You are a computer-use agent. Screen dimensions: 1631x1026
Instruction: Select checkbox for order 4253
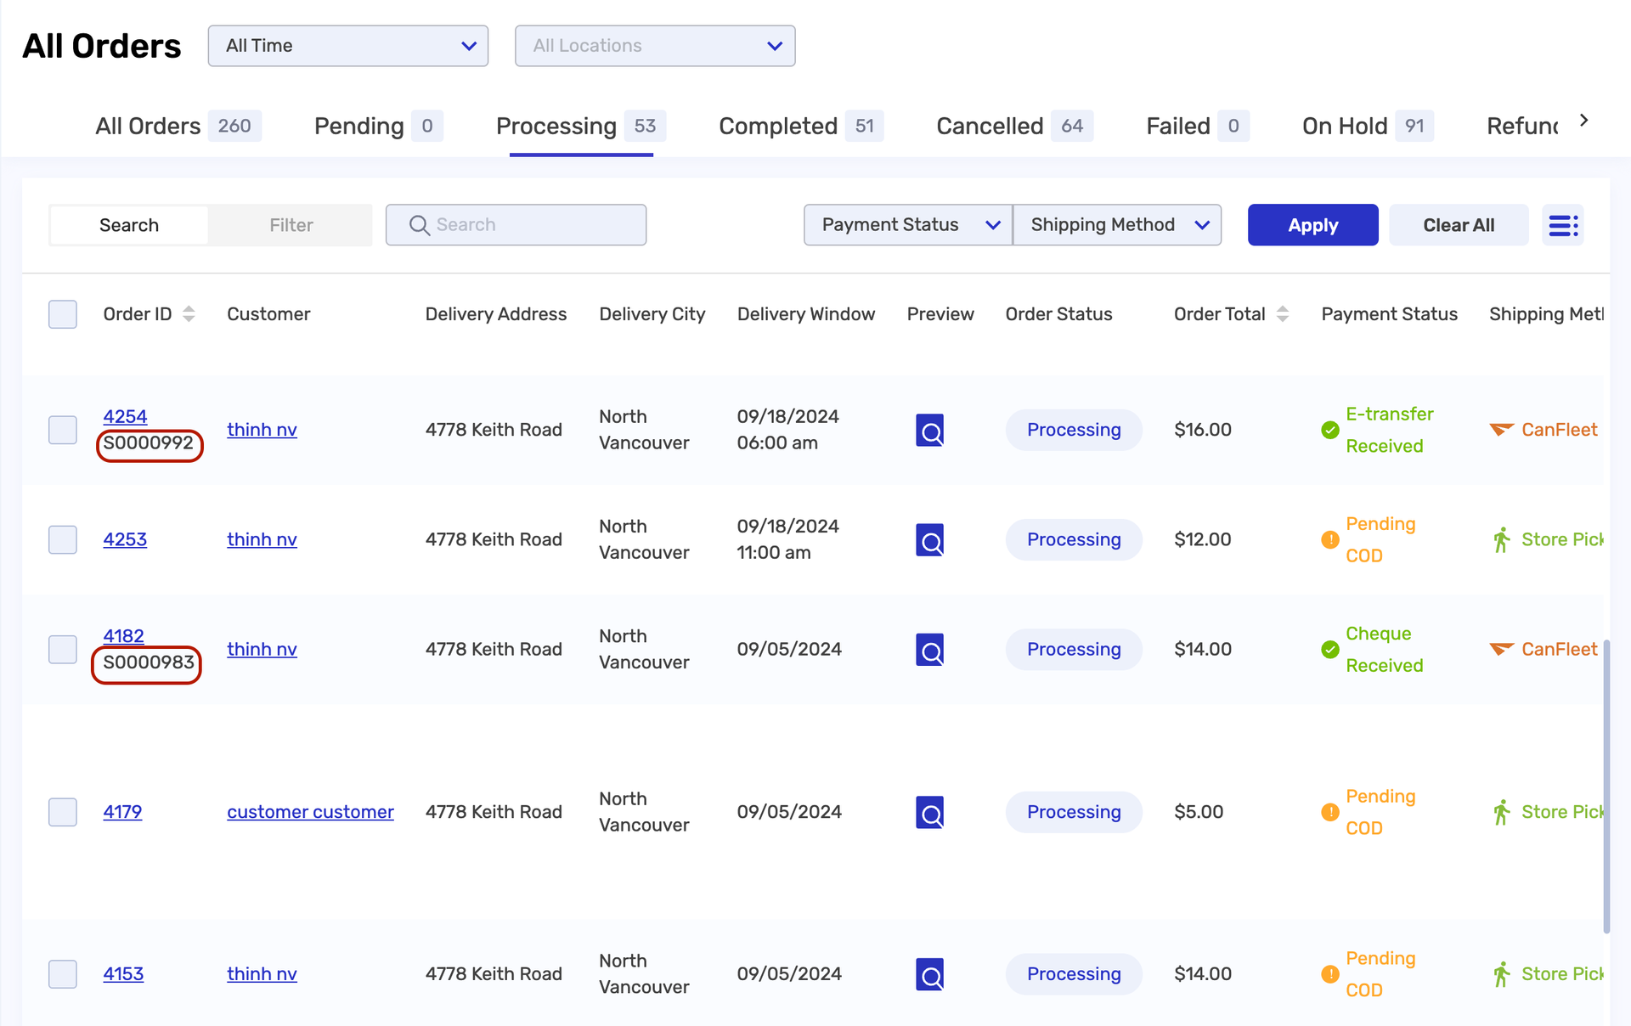point(63,539)
